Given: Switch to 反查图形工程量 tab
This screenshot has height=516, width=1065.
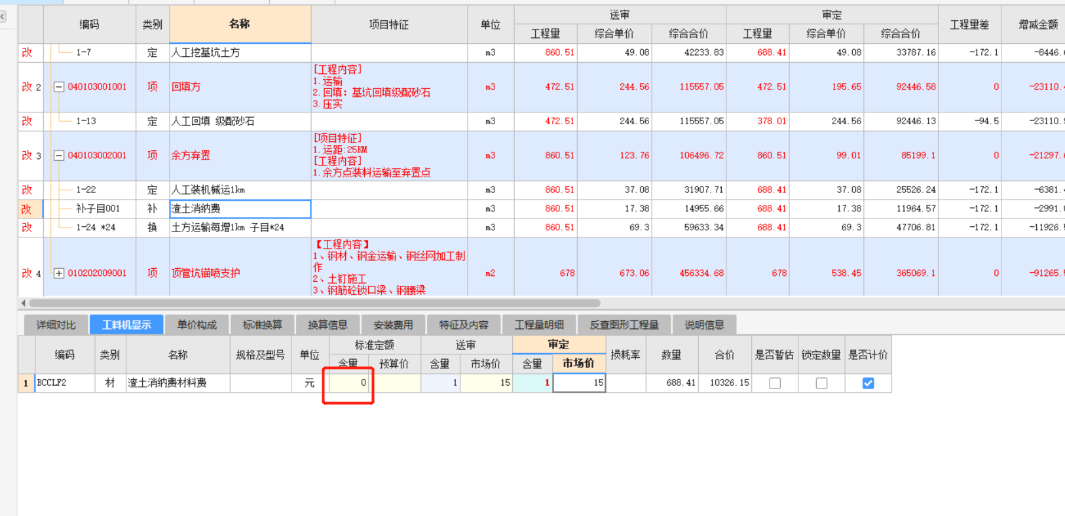Looking at the screenshot, I should (624, 325).
